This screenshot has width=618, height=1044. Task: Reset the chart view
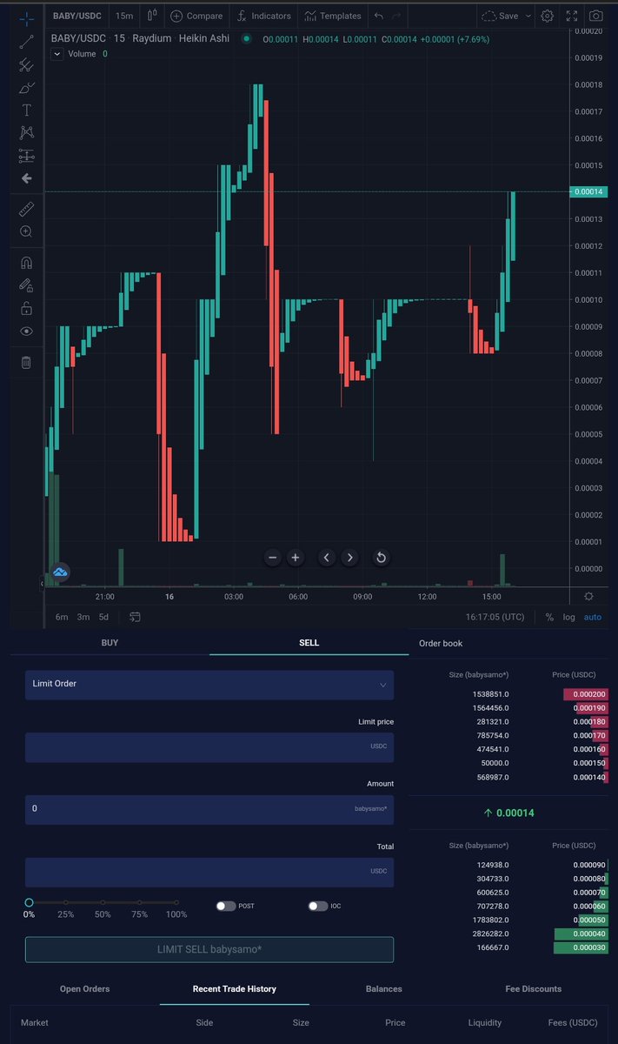coord(381,558)
